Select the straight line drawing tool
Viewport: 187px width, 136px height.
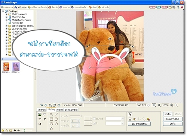point(56,114)
